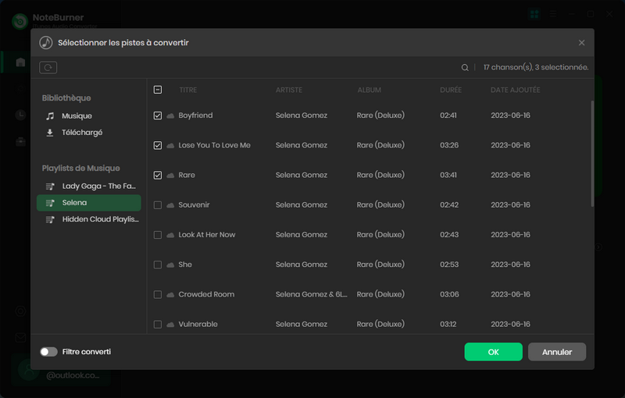Check the Crowded Room track checkbox

point(158,294)
